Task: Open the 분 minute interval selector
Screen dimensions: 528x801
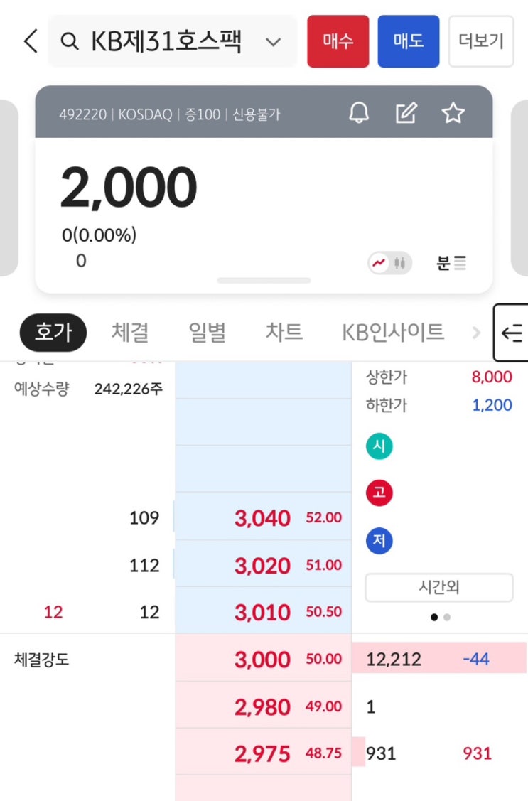Action: [451, 263]
